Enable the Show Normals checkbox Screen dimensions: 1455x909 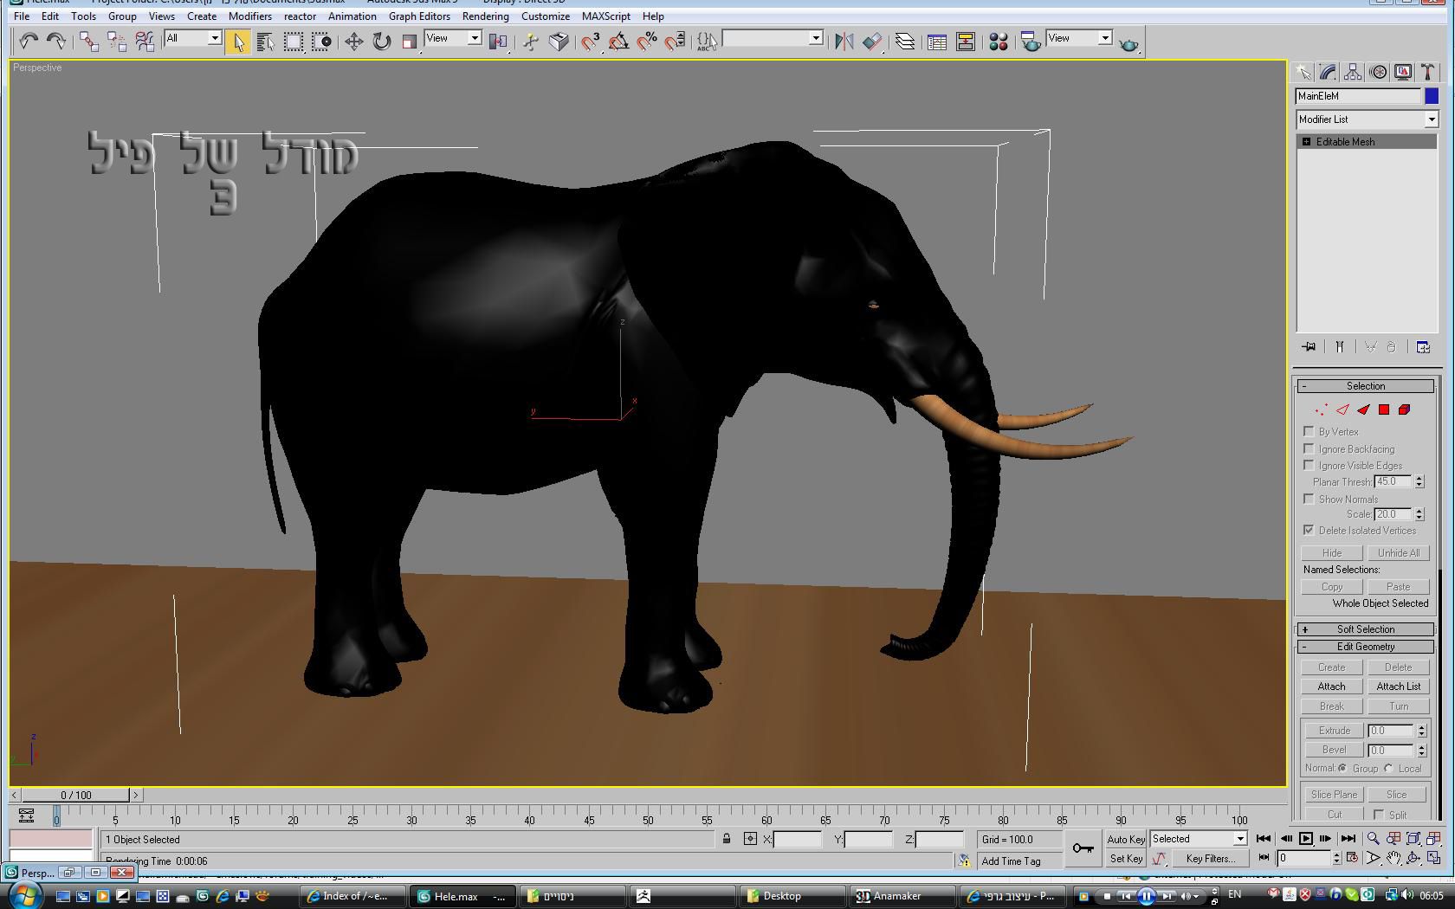[1309, 499]
